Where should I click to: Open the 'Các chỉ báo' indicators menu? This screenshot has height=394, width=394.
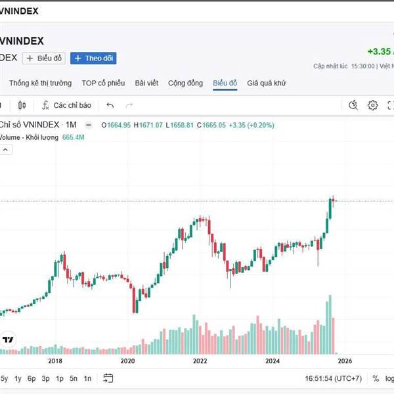click(66, 105)
